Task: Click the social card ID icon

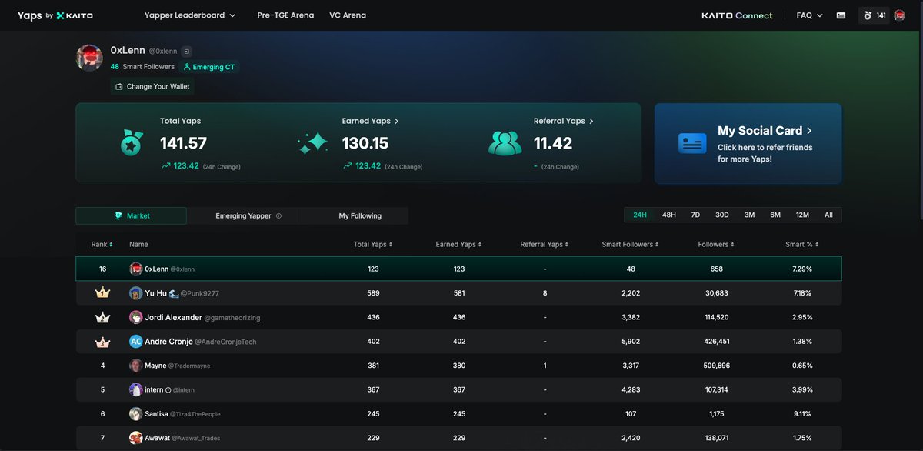Action: 692,143
